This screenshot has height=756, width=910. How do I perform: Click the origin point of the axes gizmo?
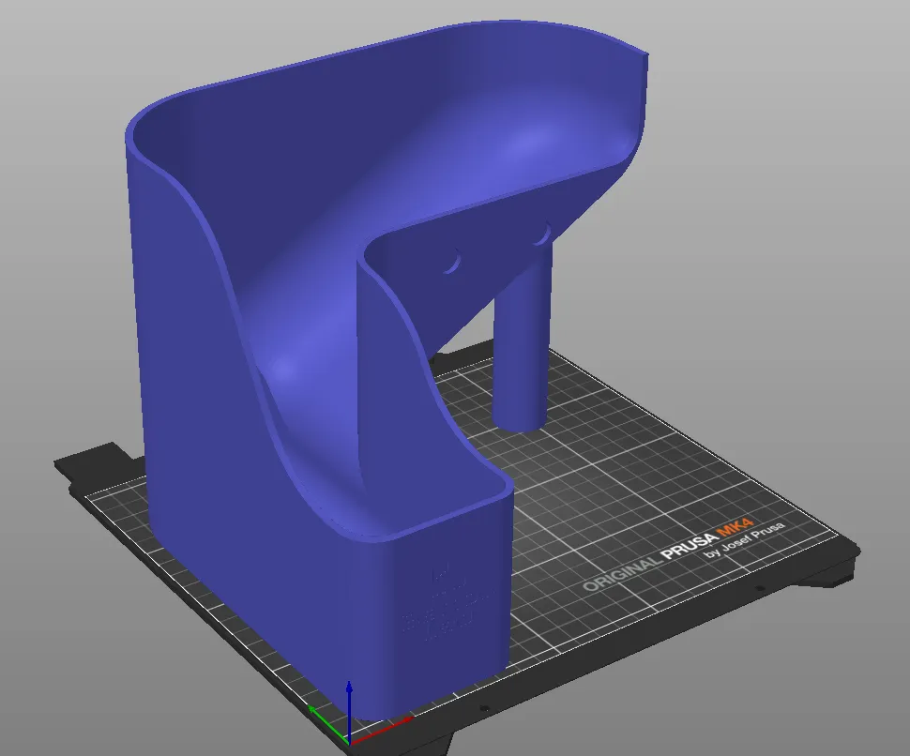[x=351, y=742]
